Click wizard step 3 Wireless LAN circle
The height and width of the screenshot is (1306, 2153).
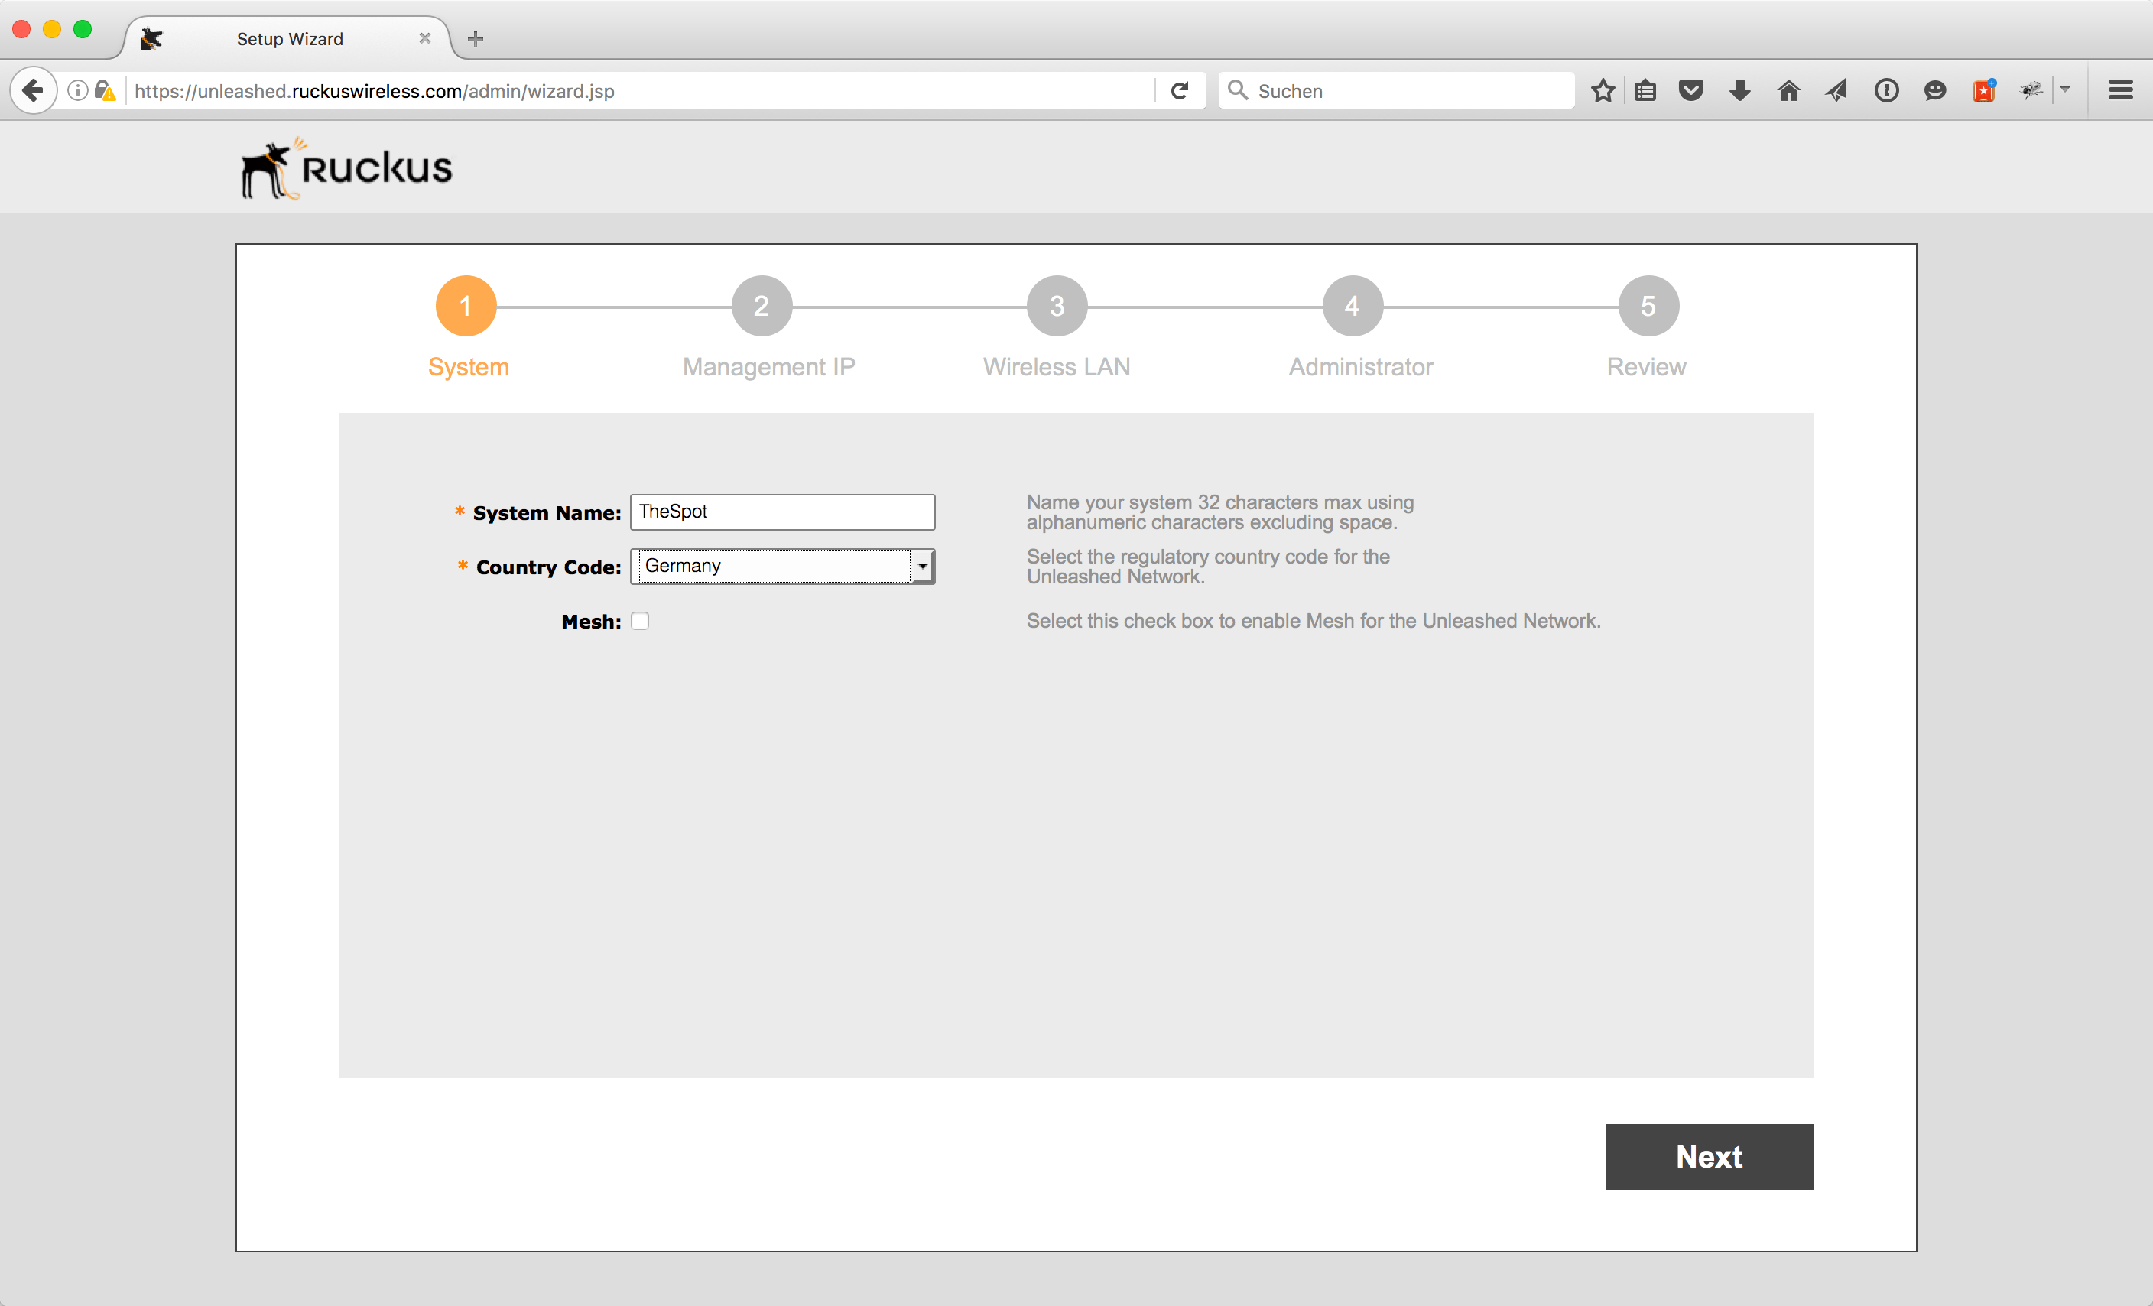pyautogui.click(x=1057, y=306)
